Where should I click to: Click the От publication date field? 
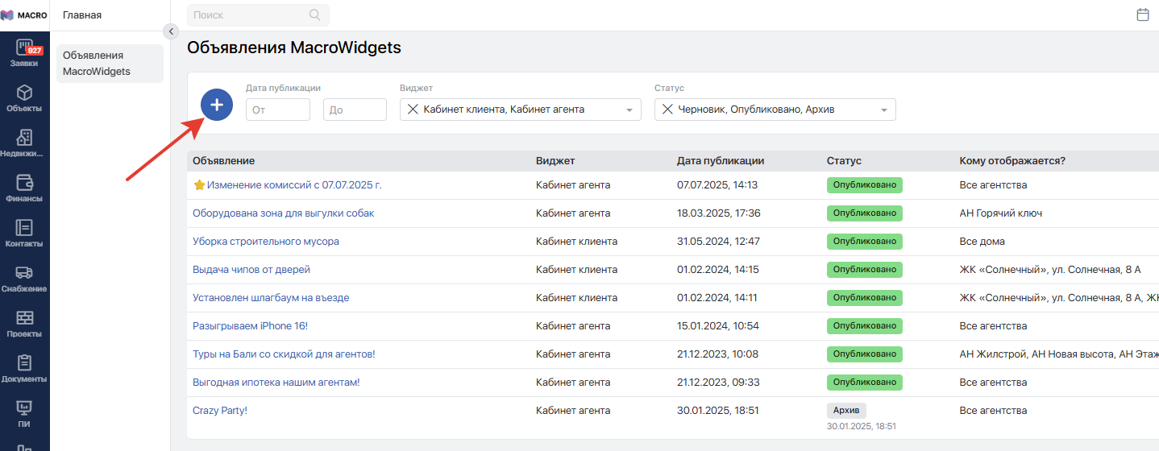tap(277, 110)
